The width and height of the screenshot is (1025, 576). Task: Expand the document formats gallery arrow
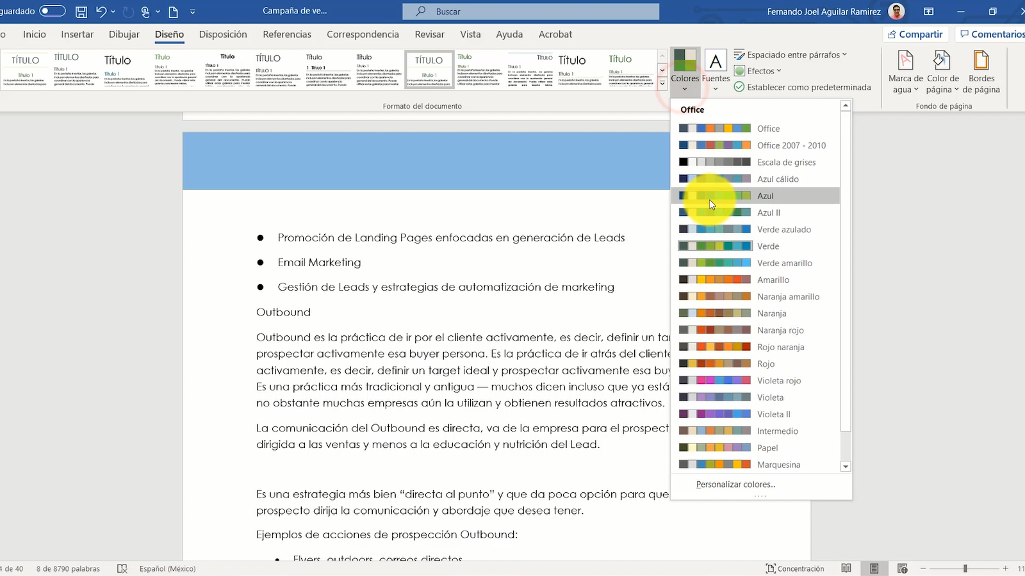click(x=662, y=84)
